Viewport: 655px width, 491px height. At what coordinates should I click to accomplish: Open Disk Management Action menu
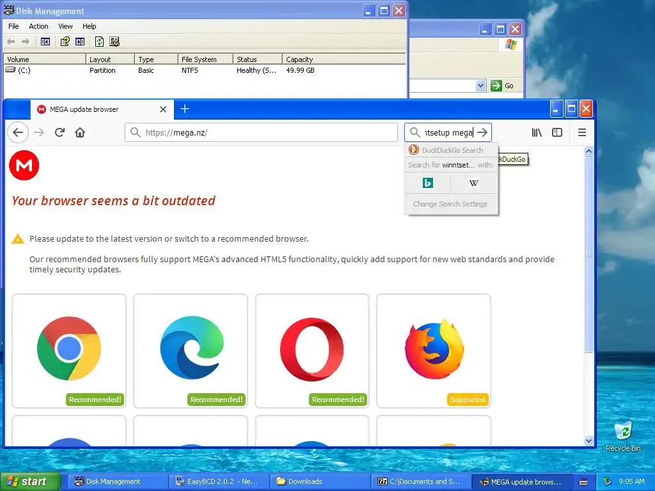[x=38, y=26]
